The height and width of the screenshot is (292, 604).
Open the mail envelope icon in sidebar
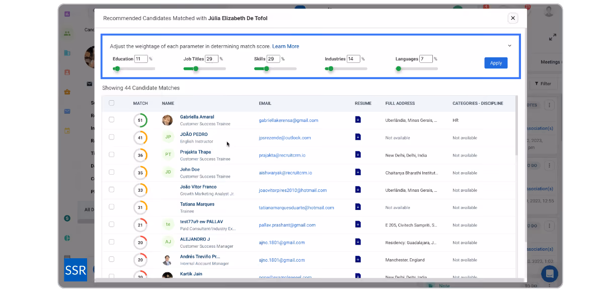point(67,111)
